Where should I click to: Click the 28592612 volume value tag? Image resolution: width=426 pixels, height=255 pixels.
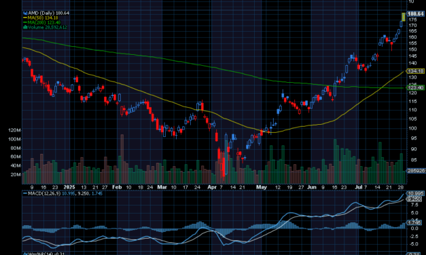point(416,171)
